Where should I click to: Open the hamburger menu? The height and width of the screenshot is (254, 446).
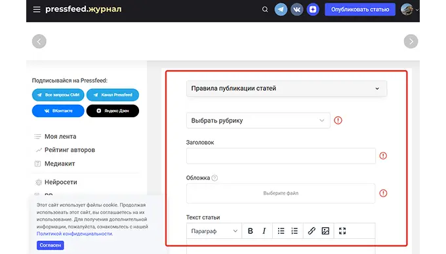tap(37, 9)
